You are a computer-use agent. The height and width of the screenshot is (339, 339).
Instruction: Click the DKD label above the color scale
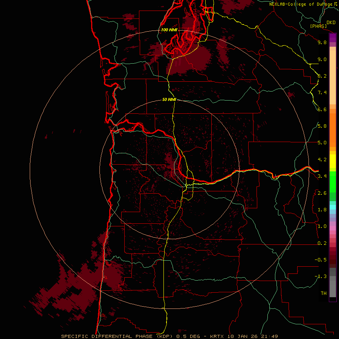point(331,23)
